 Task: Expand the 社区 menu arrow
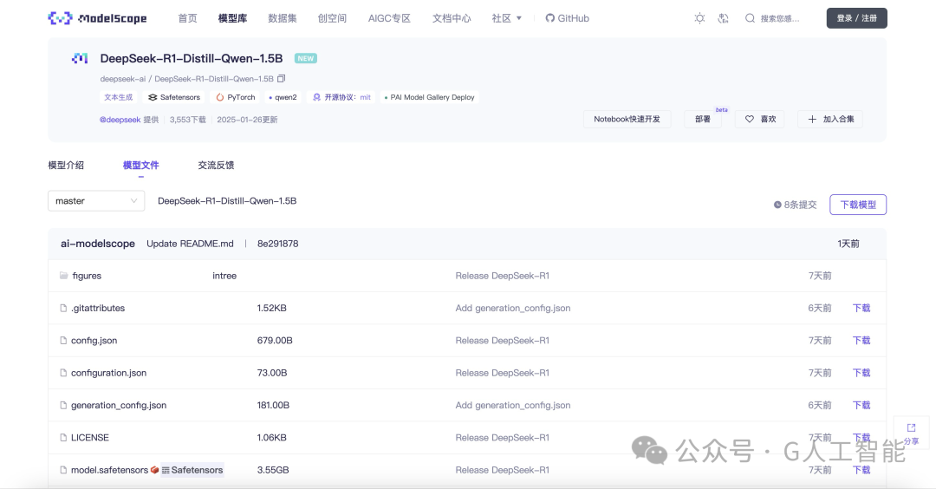(x=519, y=18)
